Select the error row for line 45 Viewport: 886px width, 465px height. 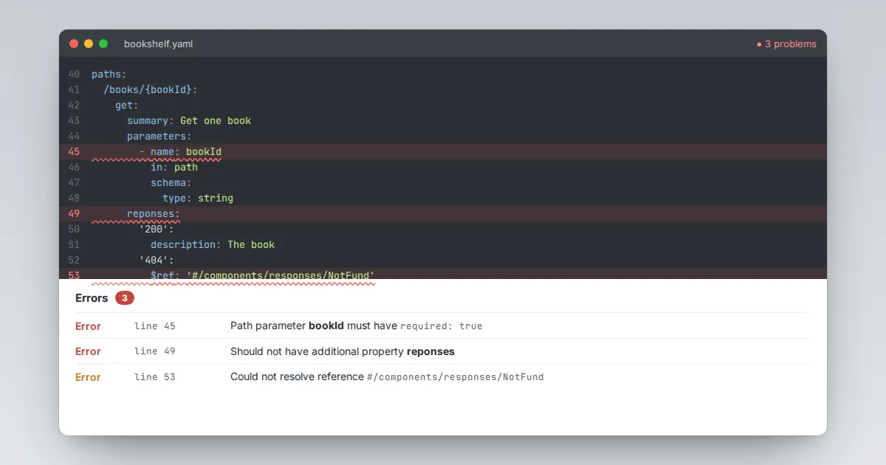(x=443, y=325)
